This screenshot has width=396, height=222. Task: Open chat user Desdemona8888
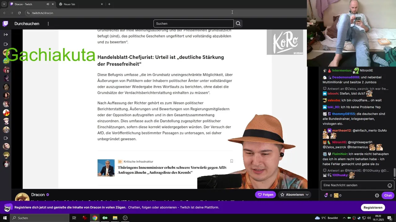tap(346, 77)
